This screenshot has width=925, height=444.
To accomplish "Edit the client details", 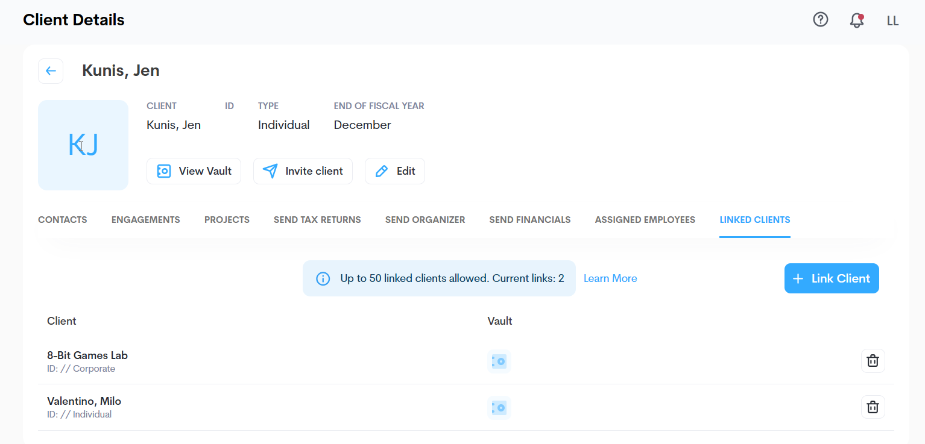I will point(395,171).
